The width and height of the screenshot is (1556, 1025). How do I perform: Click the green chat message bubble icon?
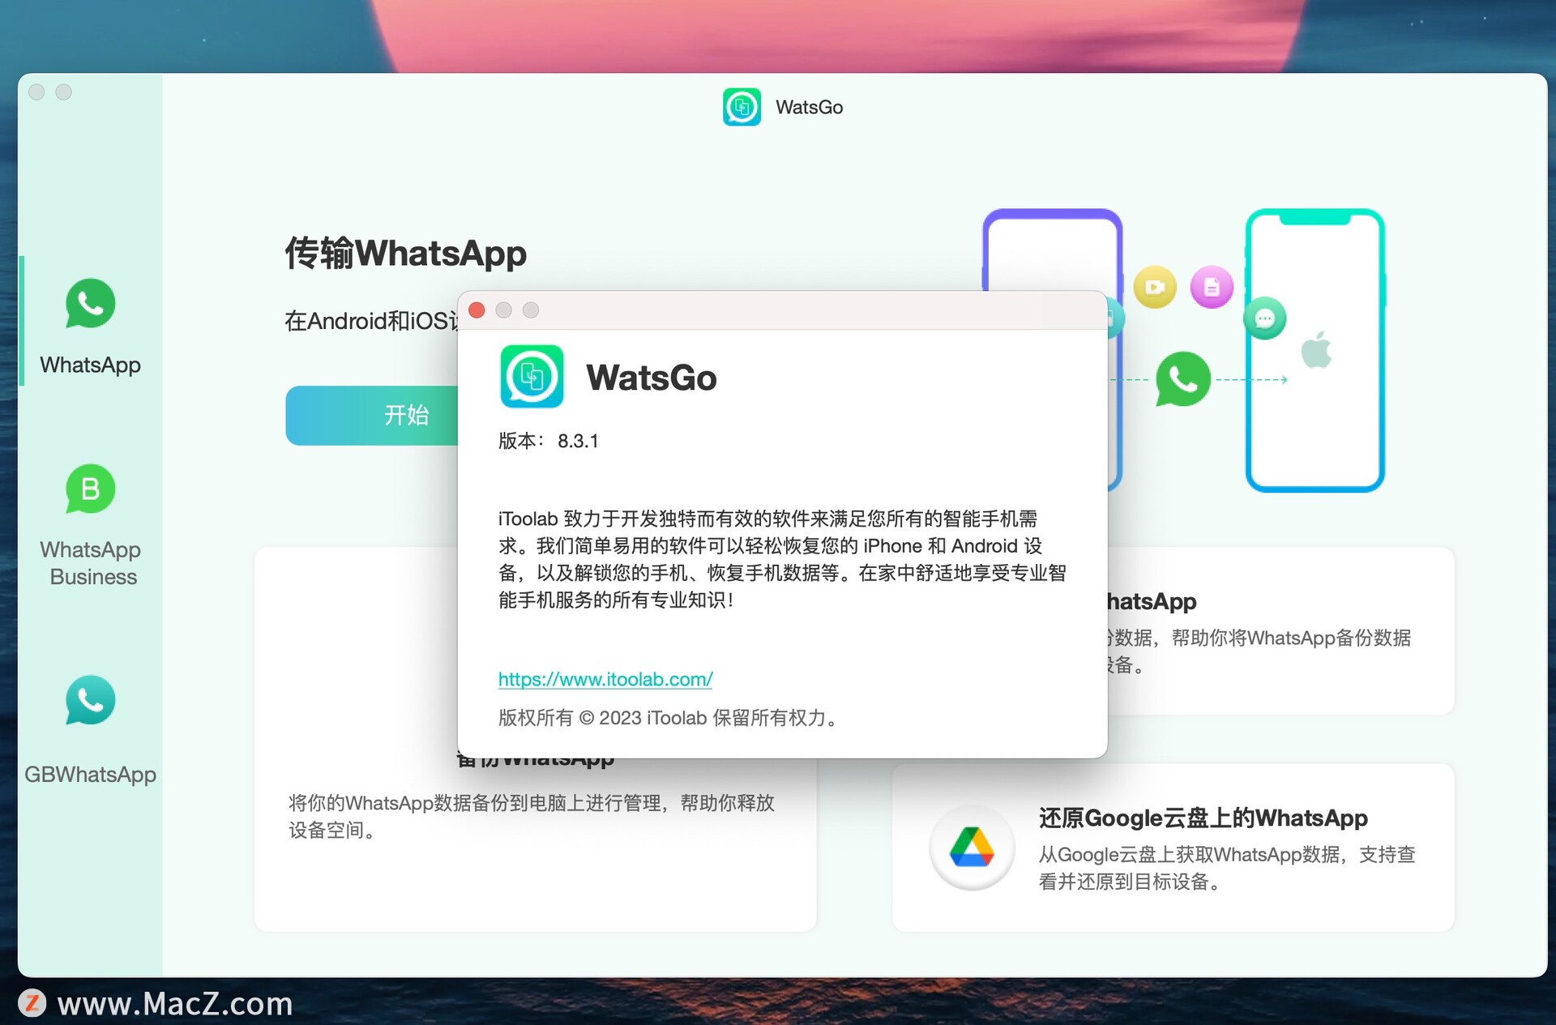(1265, 318)
